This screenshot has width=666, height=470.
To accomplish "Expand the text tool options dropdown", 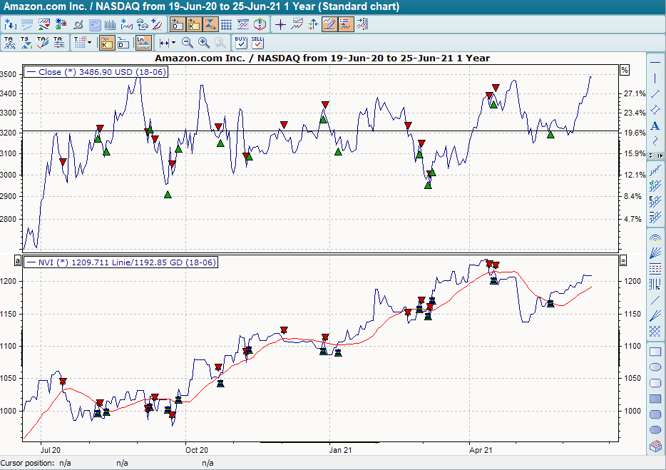I will pyautogui.click(x=88, y=42).
